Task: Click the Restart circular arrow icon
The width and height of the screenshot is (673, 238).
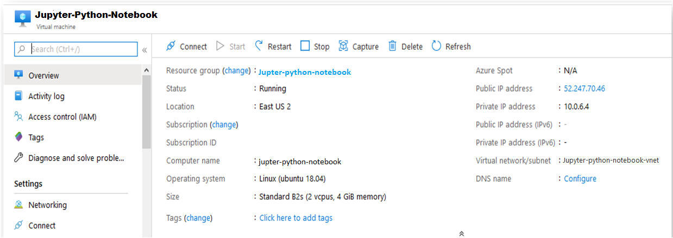Action: pyautogui.click(x=259, y=46)
